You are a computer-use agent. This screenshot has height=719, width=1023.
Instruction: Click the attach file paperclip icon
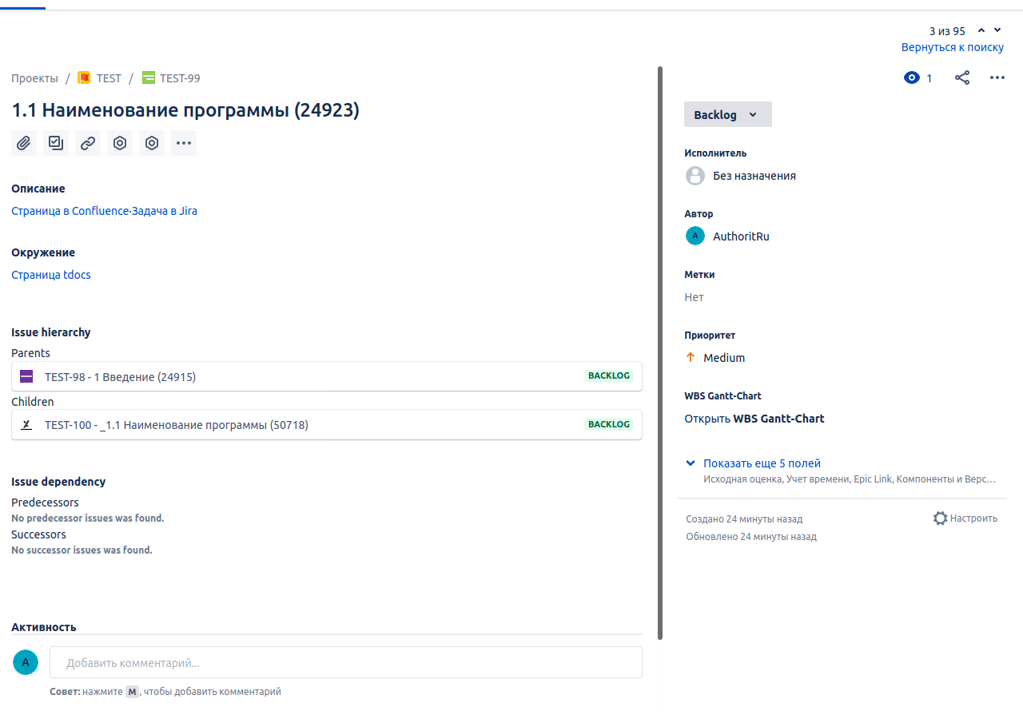coord(24,143)
